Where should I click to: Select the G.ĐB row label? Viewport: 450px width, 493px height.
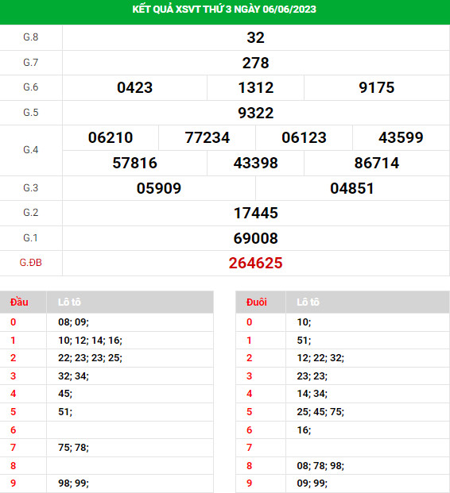pos(30,263)
